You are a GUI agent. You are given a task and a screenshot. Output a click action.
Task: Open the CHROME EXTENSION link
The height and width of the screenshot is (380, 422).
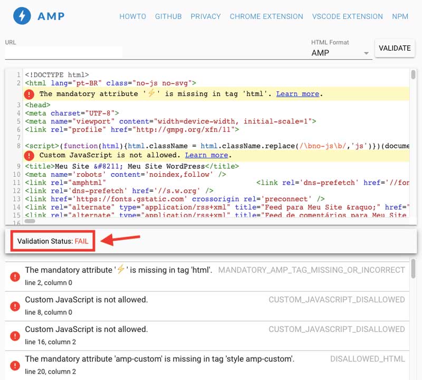coord(266,16)
